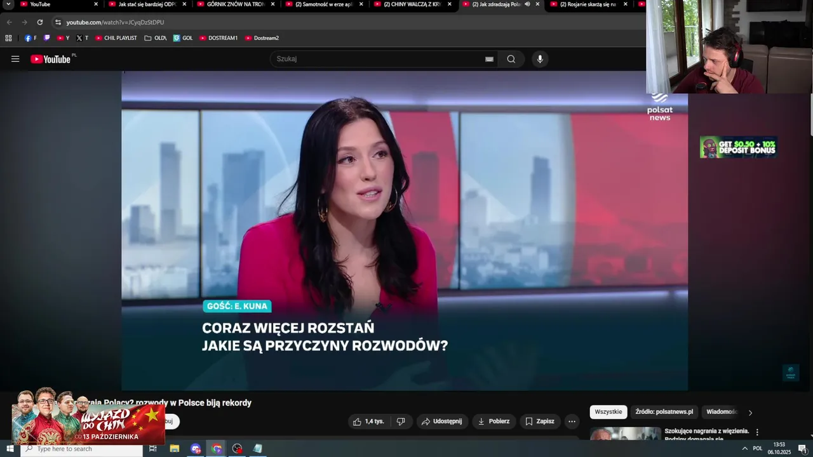Select the Wszystkie filter chip
Viewport: 813px width, 457px height.
608,412
